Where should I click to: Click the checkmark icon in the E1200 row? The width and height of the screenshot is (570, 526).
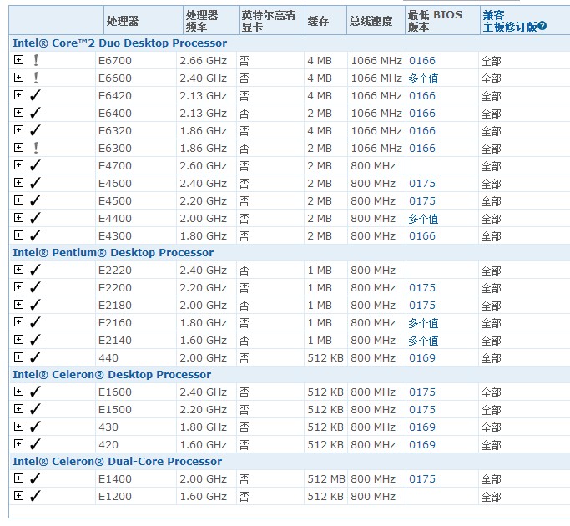[35, 496]
